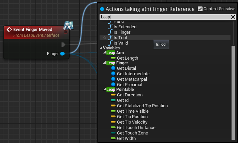The width and height of the screenshot is (238, 143).
Task: Clear the Leap search text
Action: 233,17
